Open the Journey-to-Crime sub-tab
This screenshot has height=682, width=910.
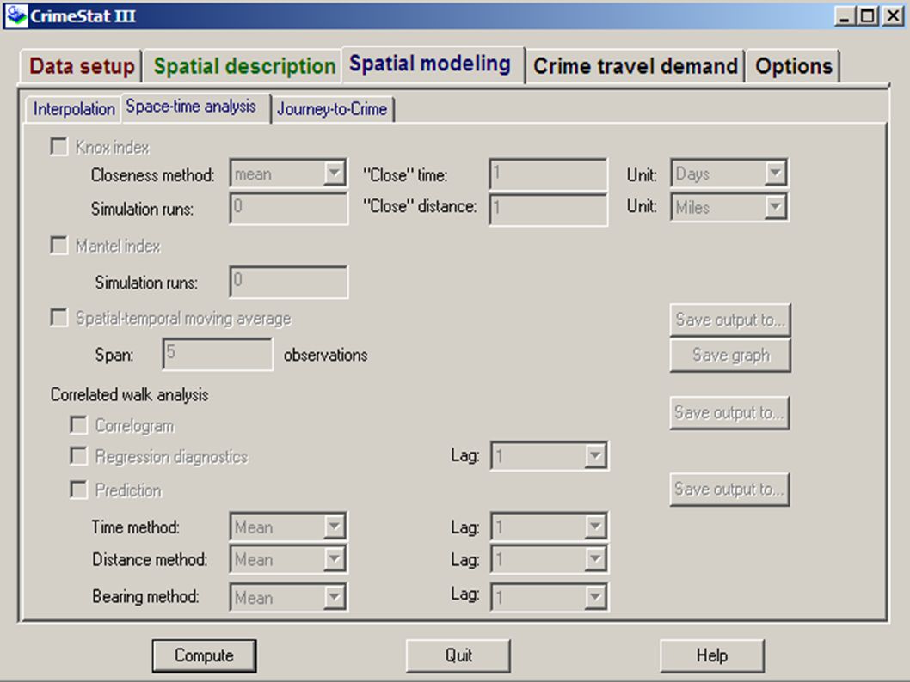(x=332, y=109)
